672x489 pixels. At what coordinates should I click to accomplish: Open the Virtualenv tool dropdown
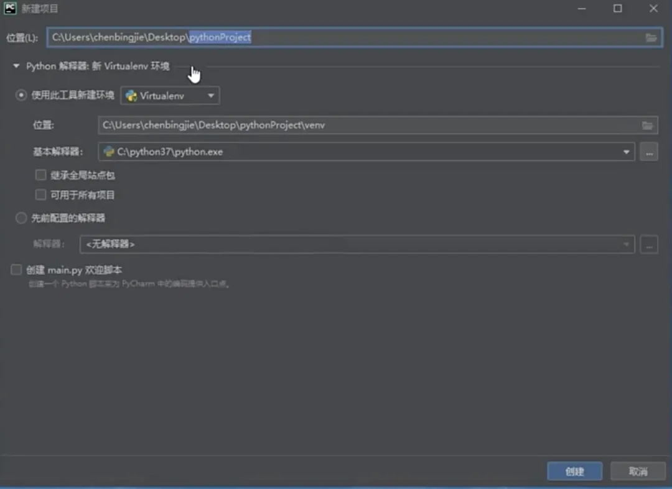click(x=170, y=96)
